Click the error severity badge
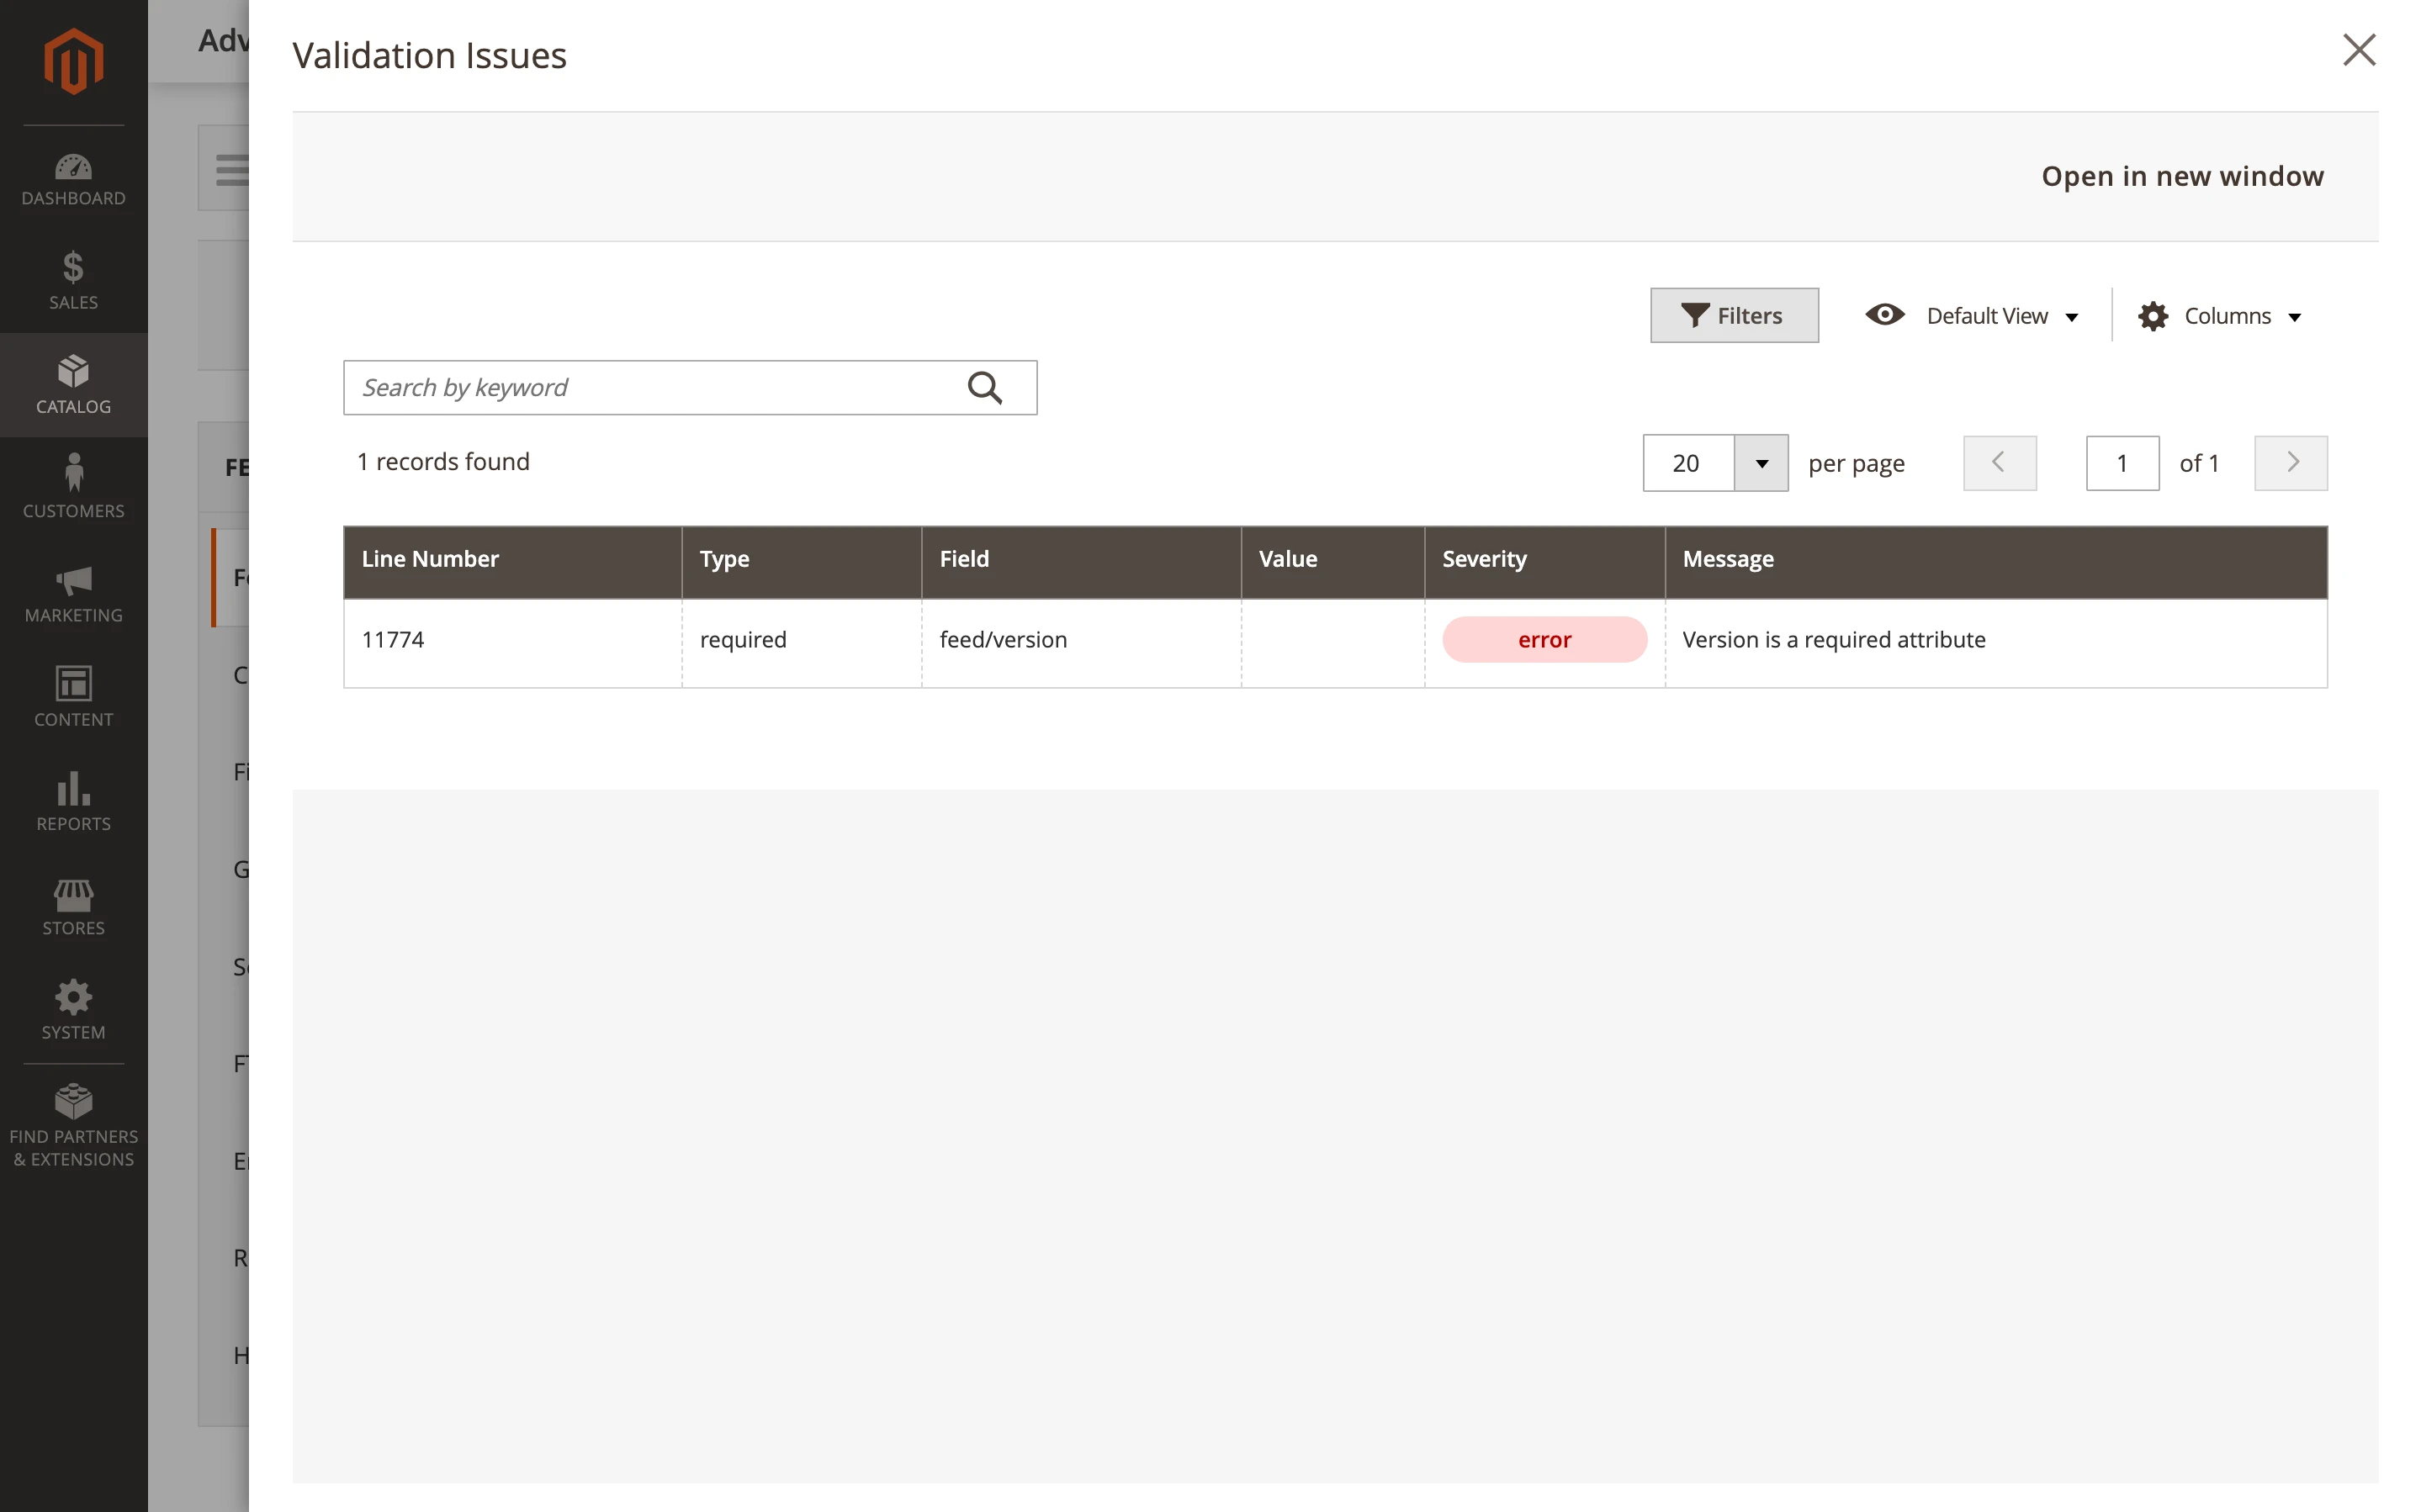 click(1543, 639)
